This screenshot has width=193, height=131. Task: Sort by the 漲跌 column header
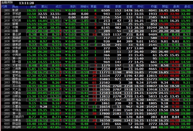(x=73, y=6)
